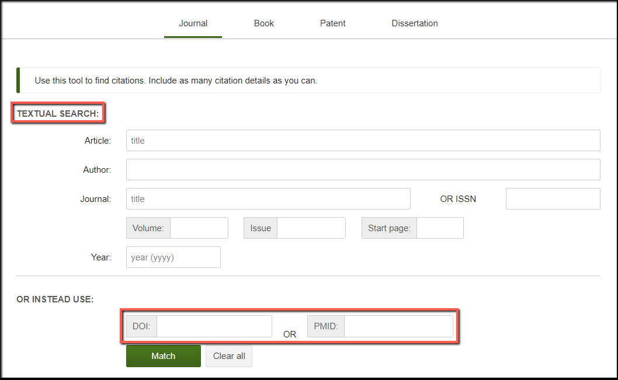
Task: Click the 'Use this tool to find citations' notice
Action: click(308, 81)
